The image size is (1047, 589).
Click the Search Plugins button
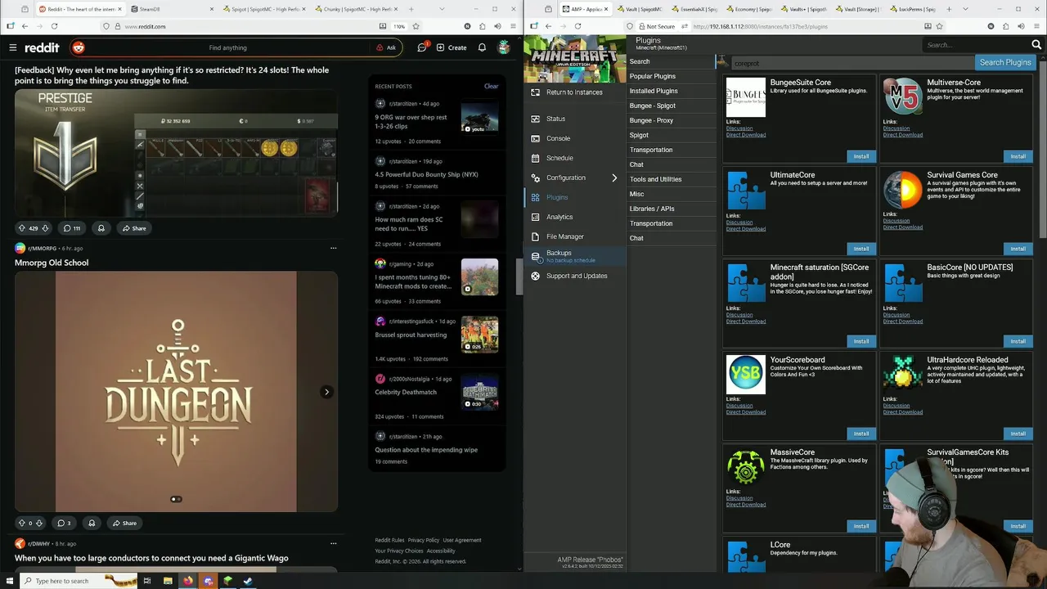1005,62
